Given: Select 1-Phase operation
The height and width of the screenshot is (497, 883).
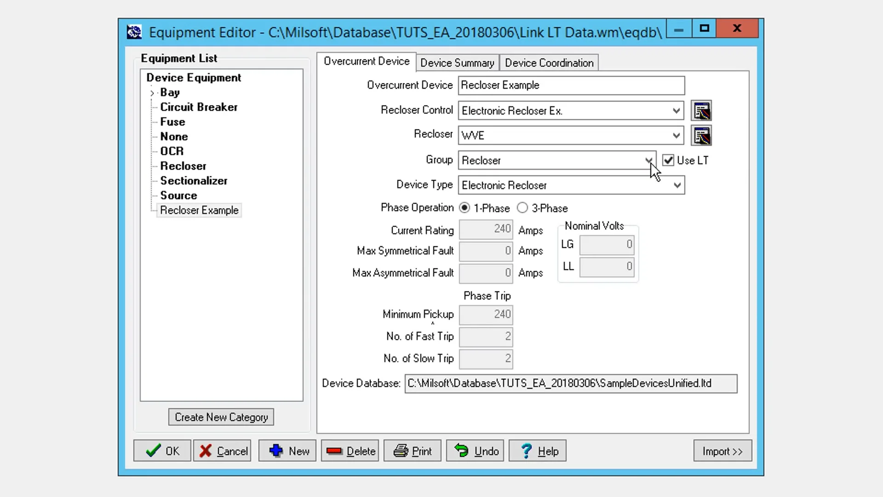Looking at the screenshot, I should point(464,208).
